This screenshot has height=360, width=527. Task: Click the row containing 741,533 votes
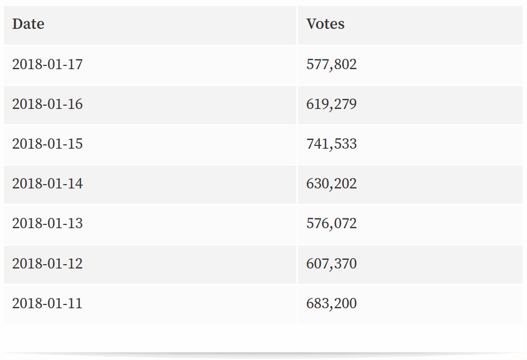(x=263, y=145)
